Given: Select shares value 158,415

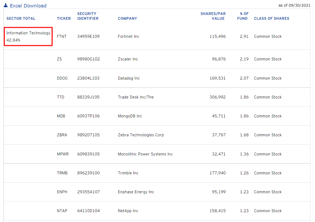Looking at the screenshot, I should (x=217, y=211).
